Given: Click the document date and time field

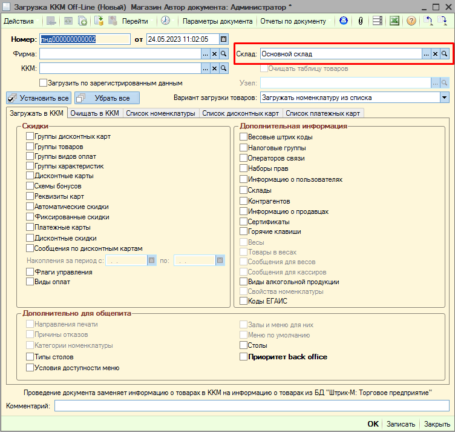Looking at the screenshot, I should coord(183,39).
